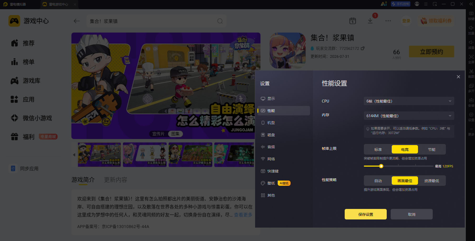
Task: Click 保存设置 to save settings
Action: click(x=366, y=214)
